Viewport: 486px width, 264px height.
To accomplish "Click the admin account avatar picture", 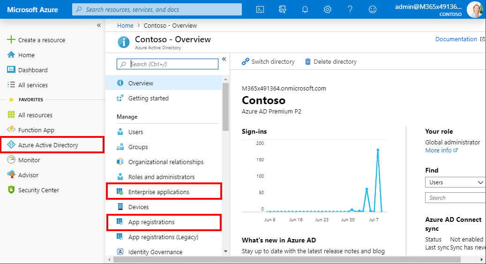I will point(475,9).
